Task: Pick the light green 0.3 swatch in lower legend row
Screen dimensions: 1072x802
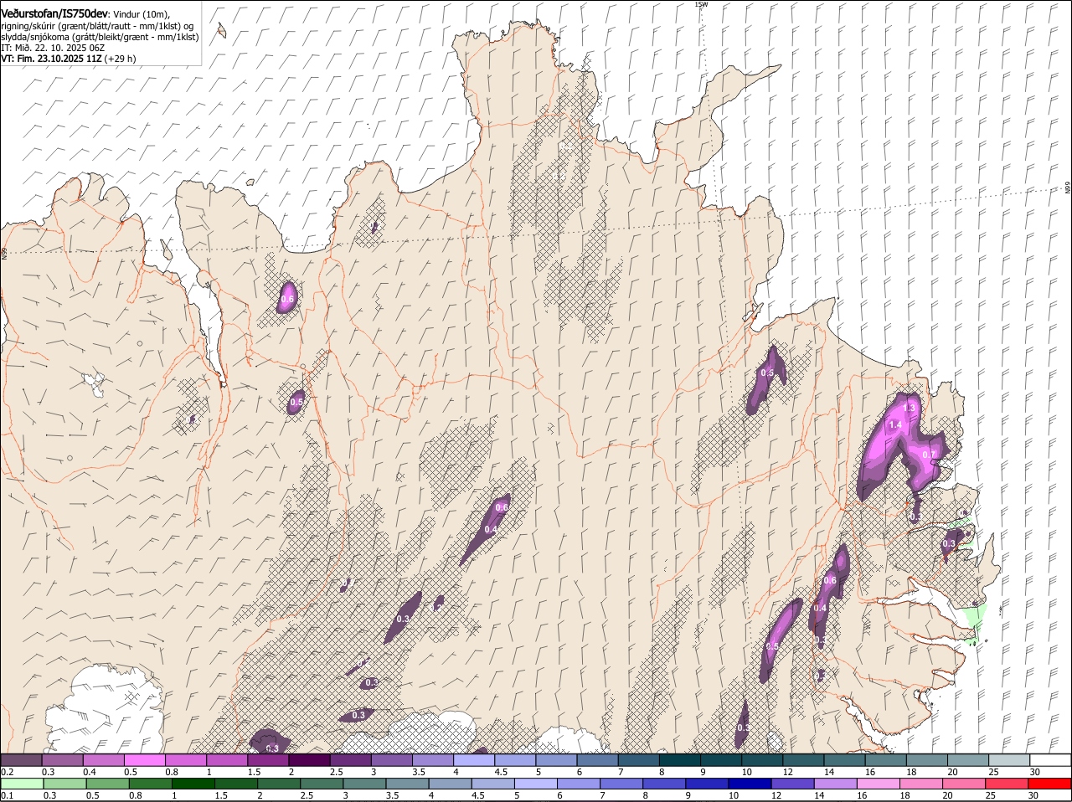Action: 64,784
